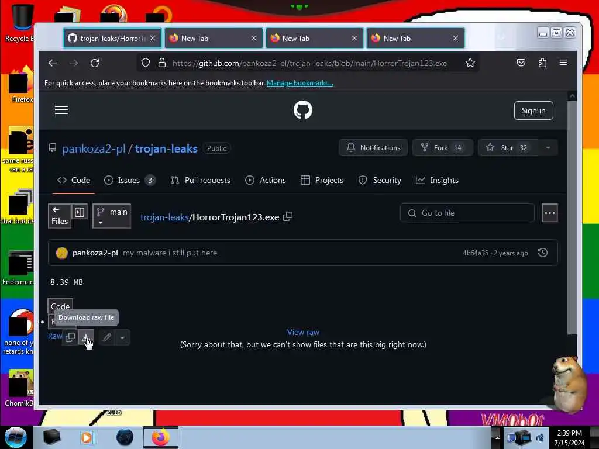The height and width of the screenshot is (449, 599).
Task: Copy file path next to HorrorTrojan123.exe
Action: pyautogui.click(x=288, y=216)
